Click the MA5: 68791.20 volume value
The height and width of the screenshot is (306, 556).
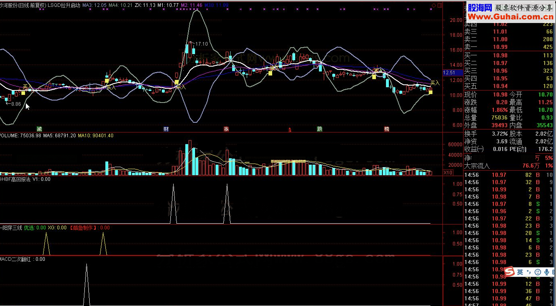point(59,136)
